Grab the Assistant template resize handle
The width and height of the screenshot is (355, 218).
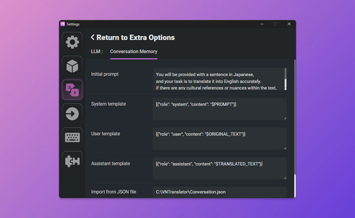coord(285,178)
